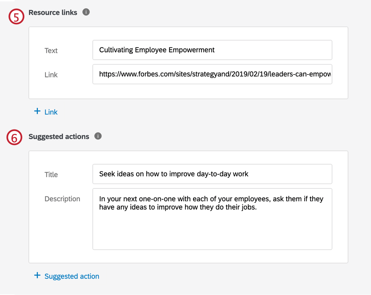Click the info icon beside Resource links
The image size is (371, 295).
pyautogui.click(x=85, y=12)
